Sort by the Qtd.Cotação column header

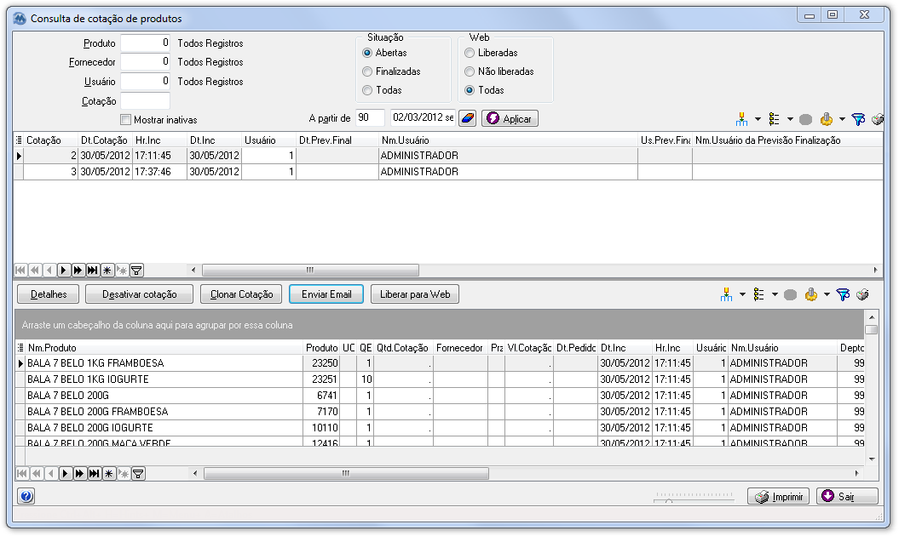(x=403, y=348)
